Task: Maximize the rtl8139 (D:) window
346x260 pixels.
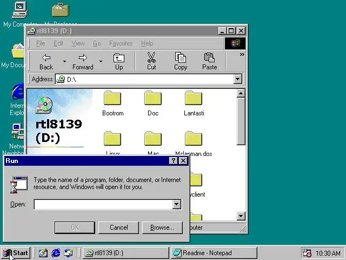Action: point(231,31)
